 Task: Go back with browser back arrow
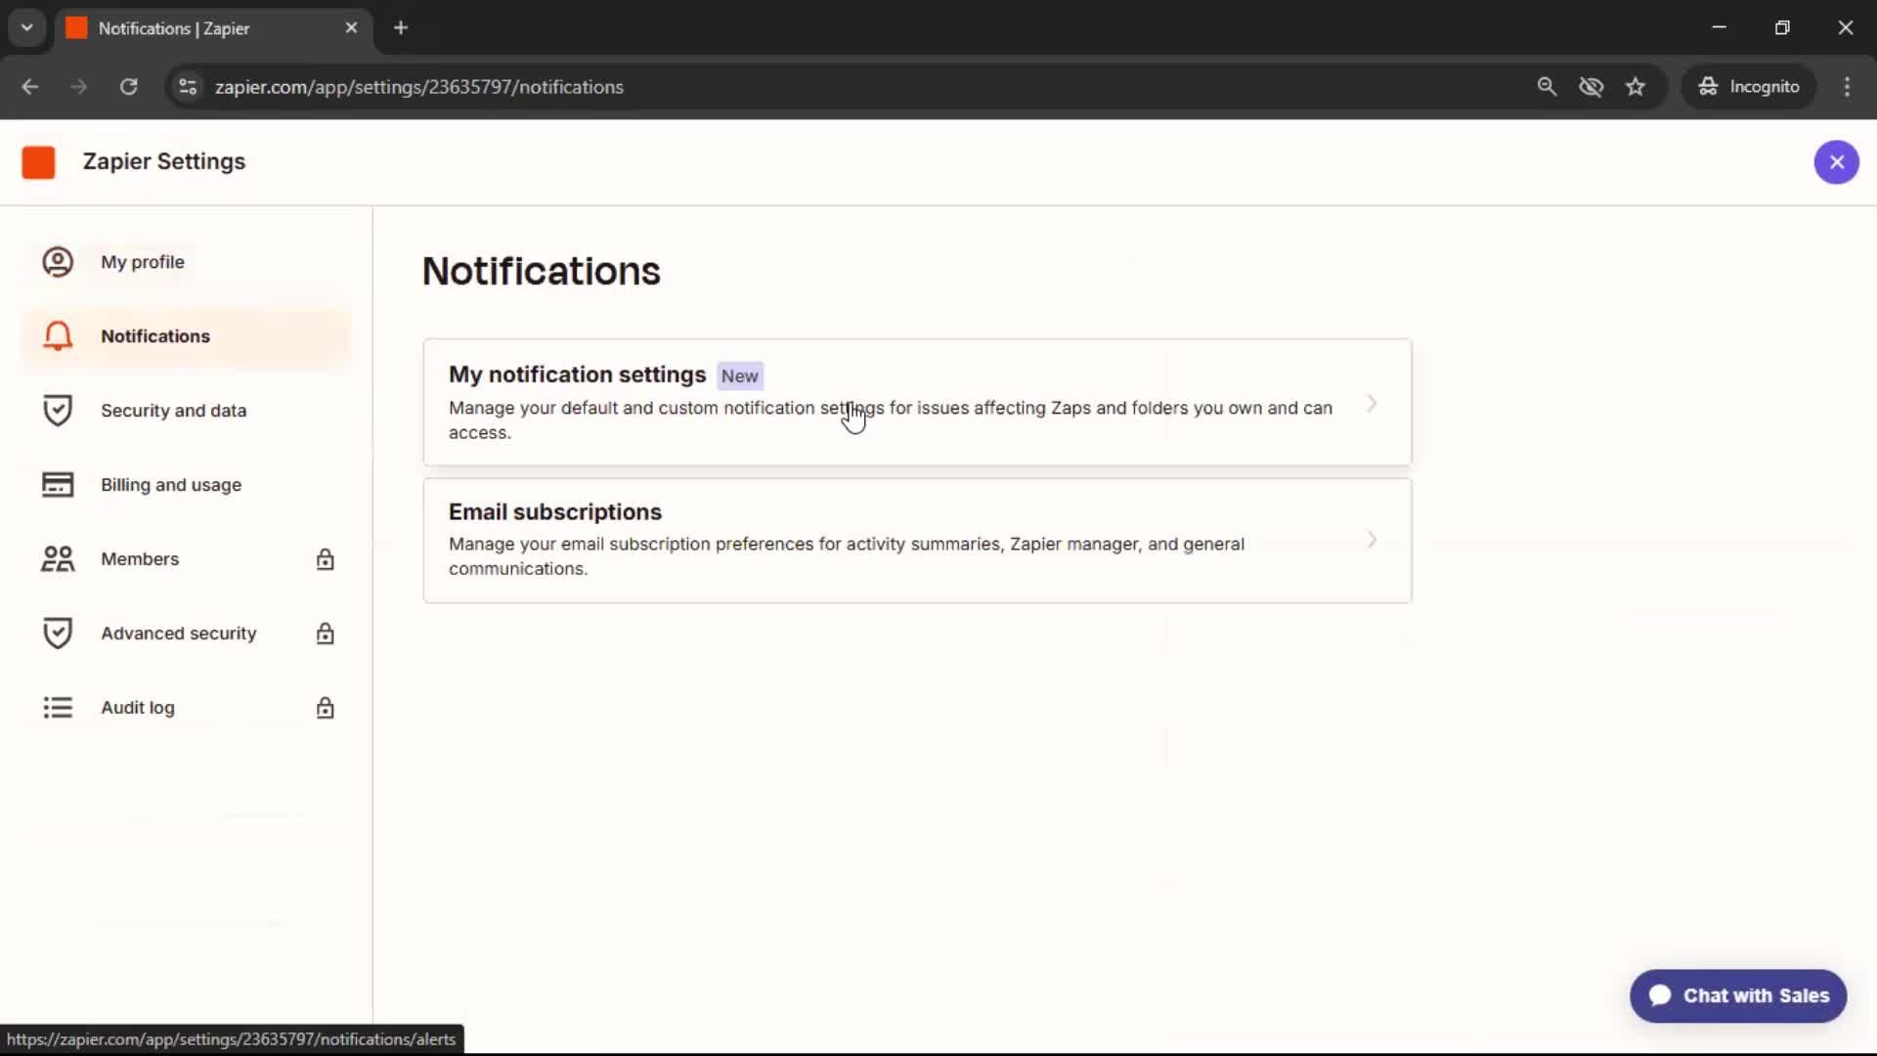(30, 87)
